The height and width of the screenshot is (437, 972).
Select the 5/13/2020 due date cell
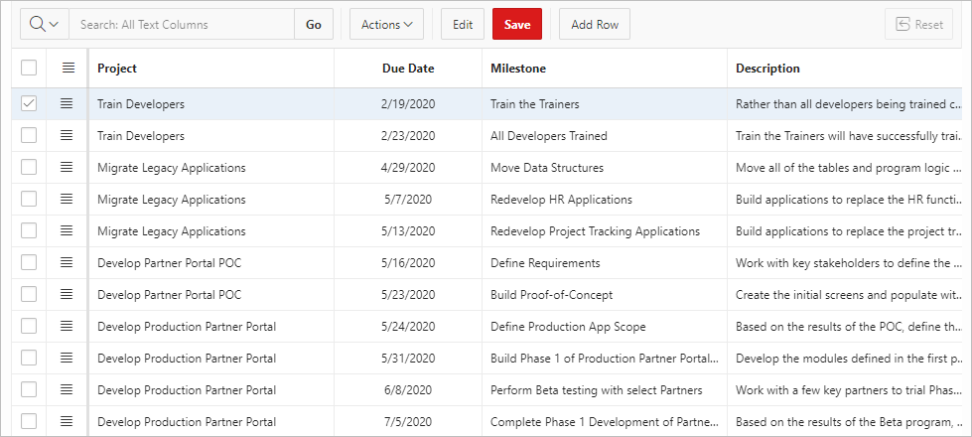click(x=408, y=230)
